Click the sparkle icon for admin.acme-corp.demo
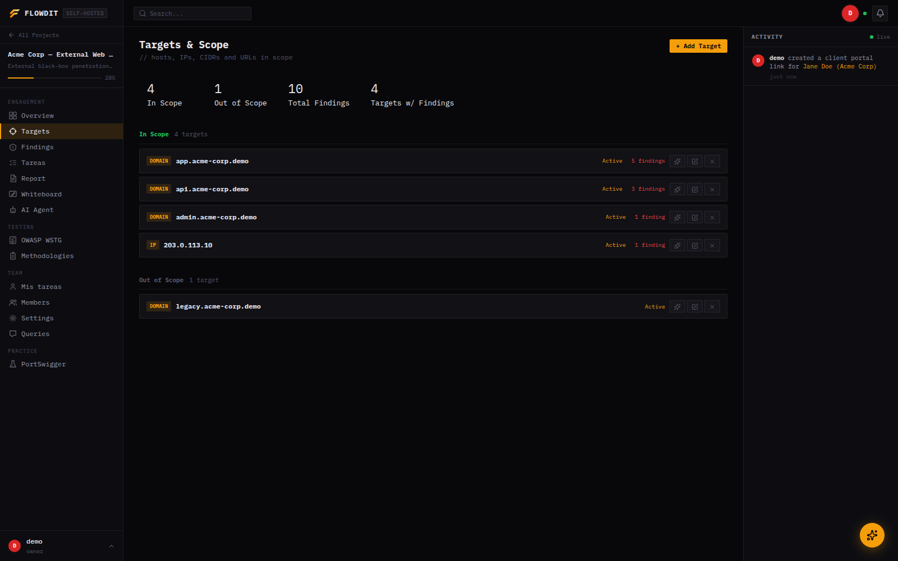898x561 pixels. click(x=677, y=217)
